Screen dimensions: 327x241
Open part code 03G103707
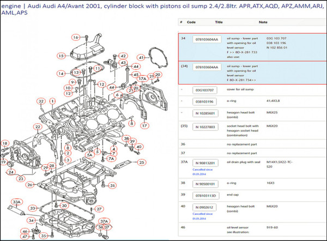coord(207,90)
